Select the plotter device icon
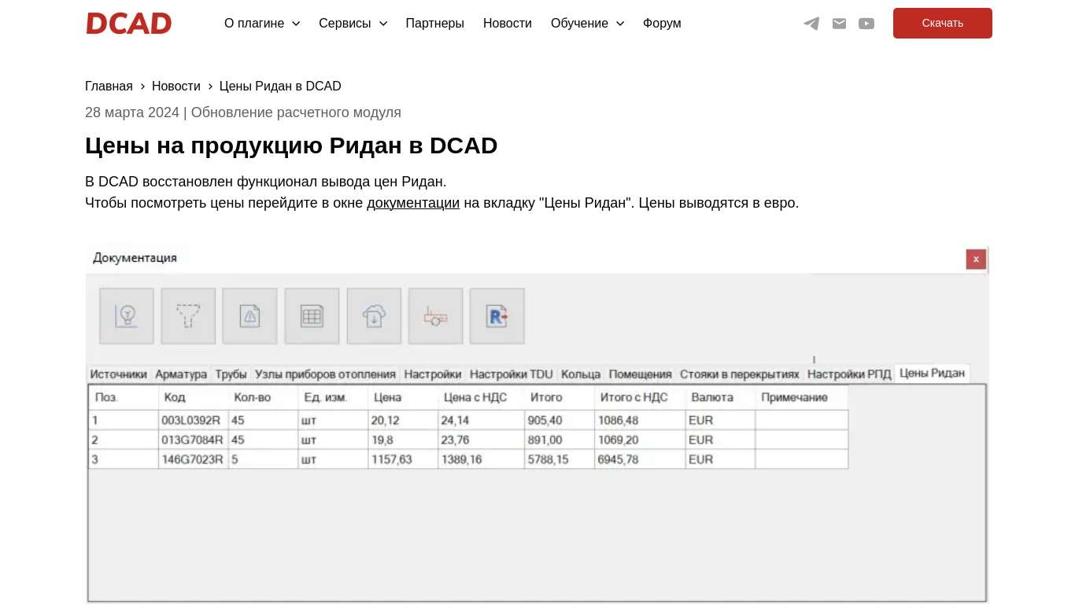 (x=435, y=315)
